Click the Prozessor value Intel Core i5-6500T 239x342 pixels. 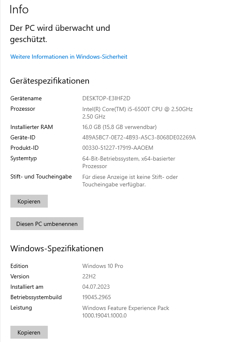point(138,113)
